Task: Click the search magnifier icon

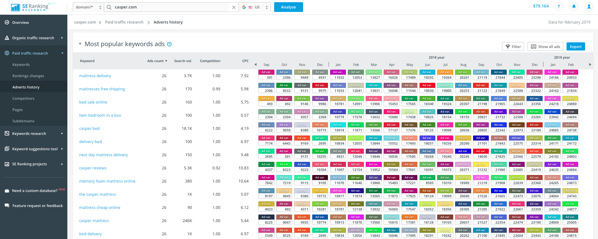Action: (109, 7)
